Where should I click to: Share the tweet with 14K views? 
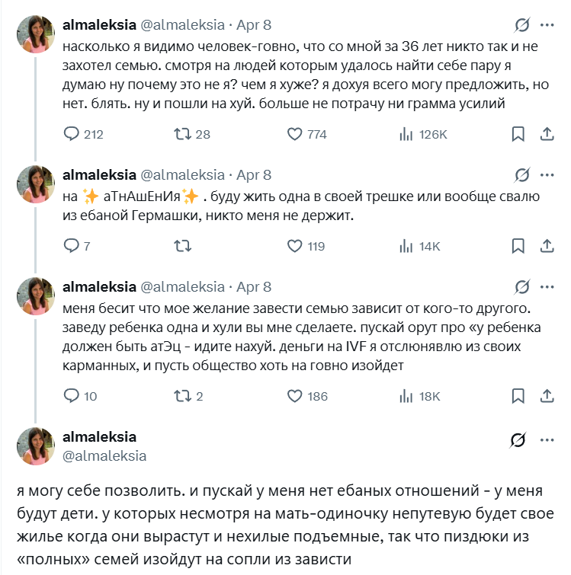pos(547,246)
